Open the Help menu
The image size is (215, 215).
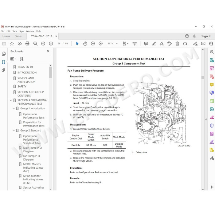point(38,31)
